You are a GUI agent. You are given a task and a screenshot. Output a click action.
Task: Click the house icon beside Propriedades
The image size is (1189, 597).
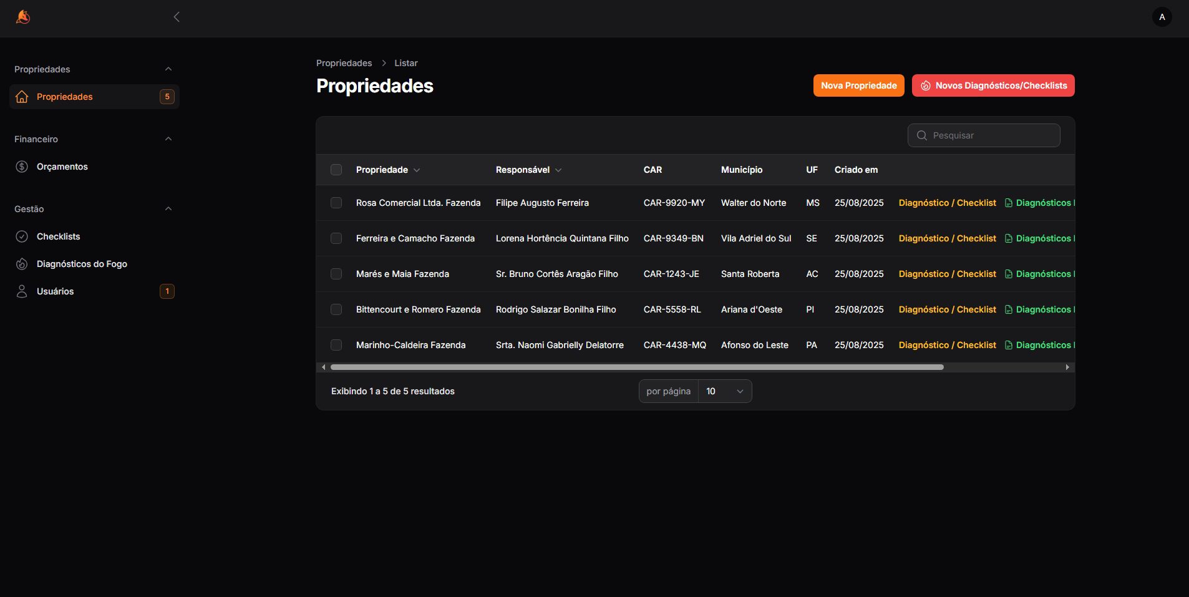(22, 97)
